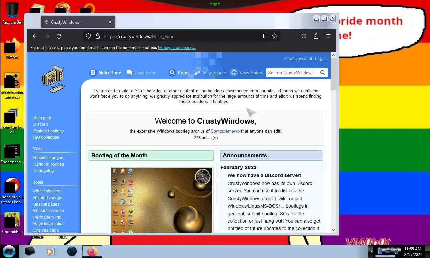Open the Manage bookmarks link
Screen dimensions: 430x258
[x=177, y=48]
